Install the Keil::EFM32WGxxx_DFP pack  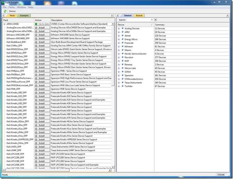coord(42,64)
